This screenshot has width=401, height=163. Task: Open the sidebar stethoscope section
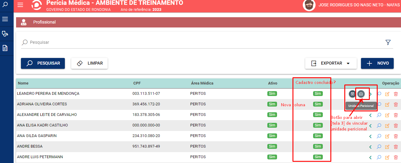point(5,34)
